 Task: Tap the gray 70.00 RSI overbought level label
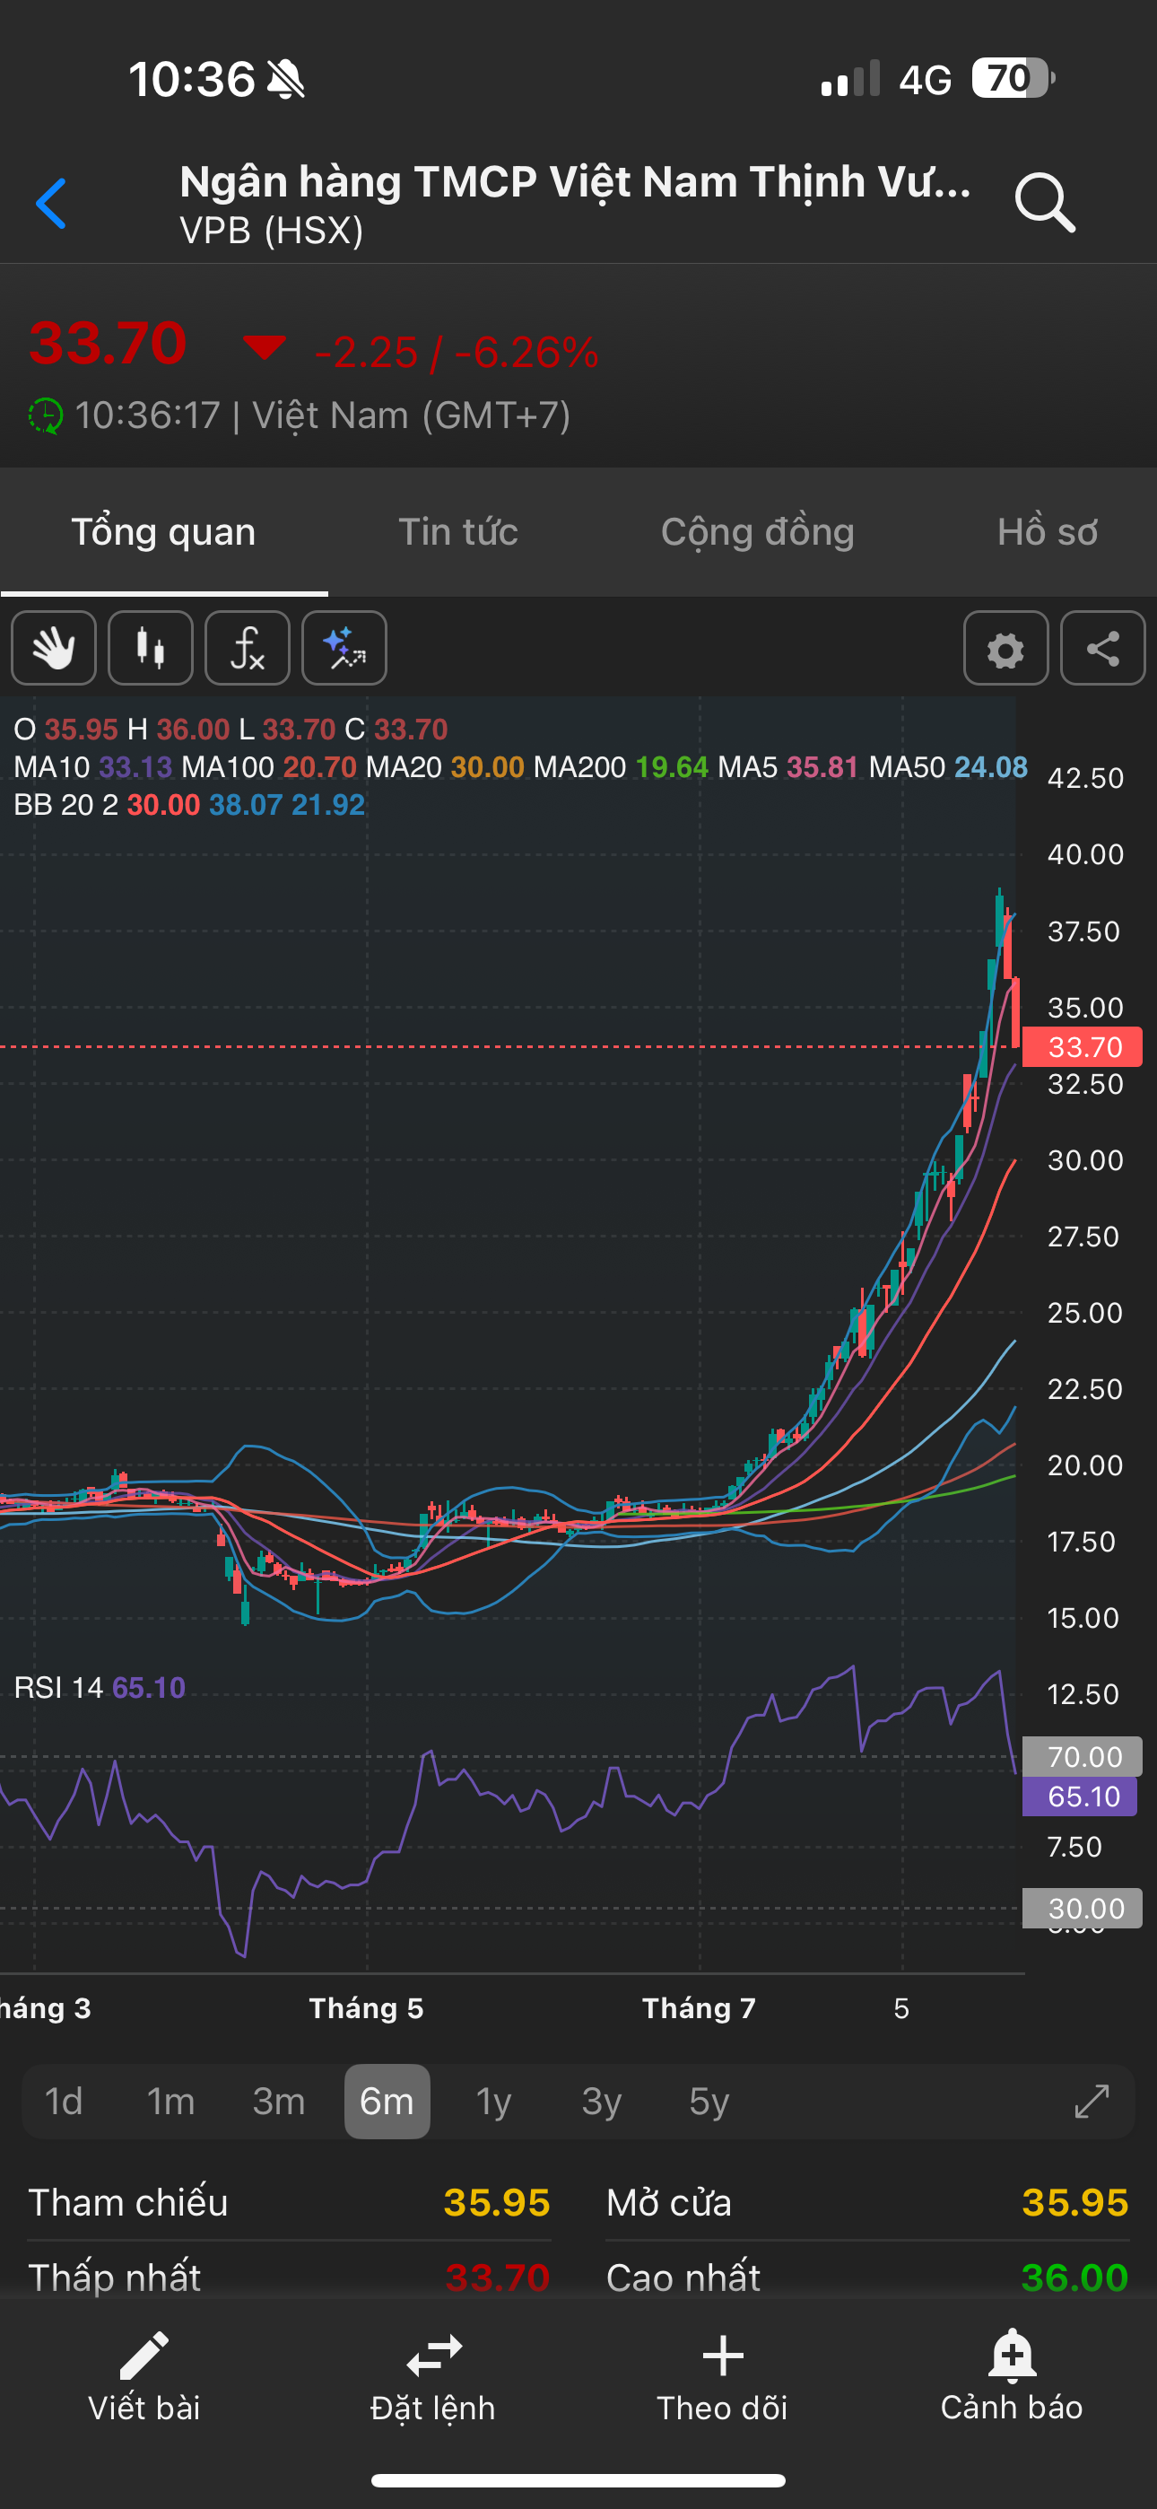(1082, 1756)
